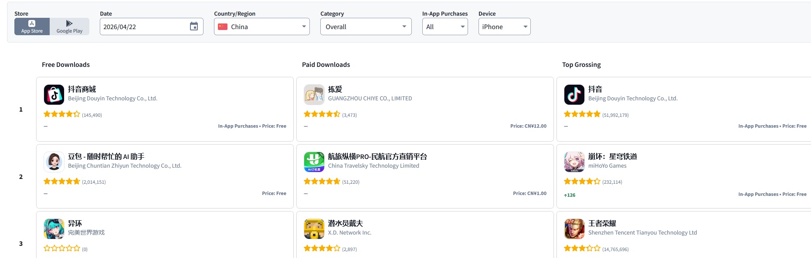Click GUANGZHOU CHIYE CO., LIMITED publisher
This screenshot has width=811, height=258.
[x=370, y=99]
